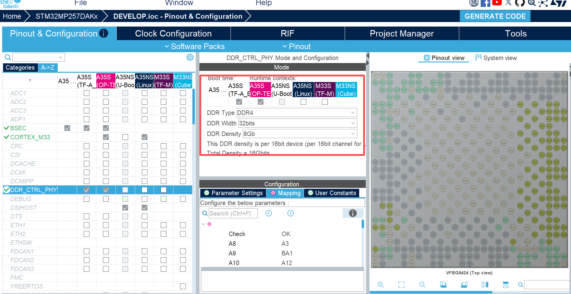Focus the parameter Search (Ctrl+F) field
The image size is (571, 294).
pos(233,213)
